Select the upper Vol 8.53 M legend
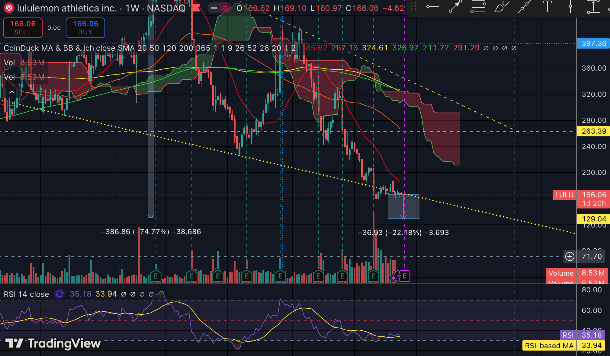The image size is (610, 356). pos(24,62)
